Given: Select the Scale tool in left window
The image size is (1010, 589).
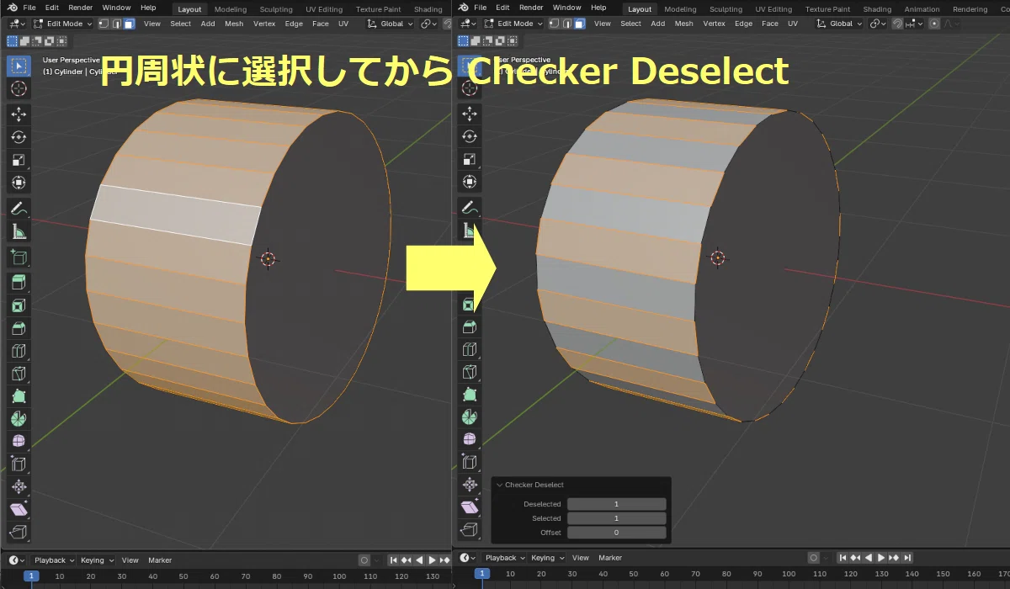Looking at the screenshot, I should pyautogui.click(x=19, y=159).
